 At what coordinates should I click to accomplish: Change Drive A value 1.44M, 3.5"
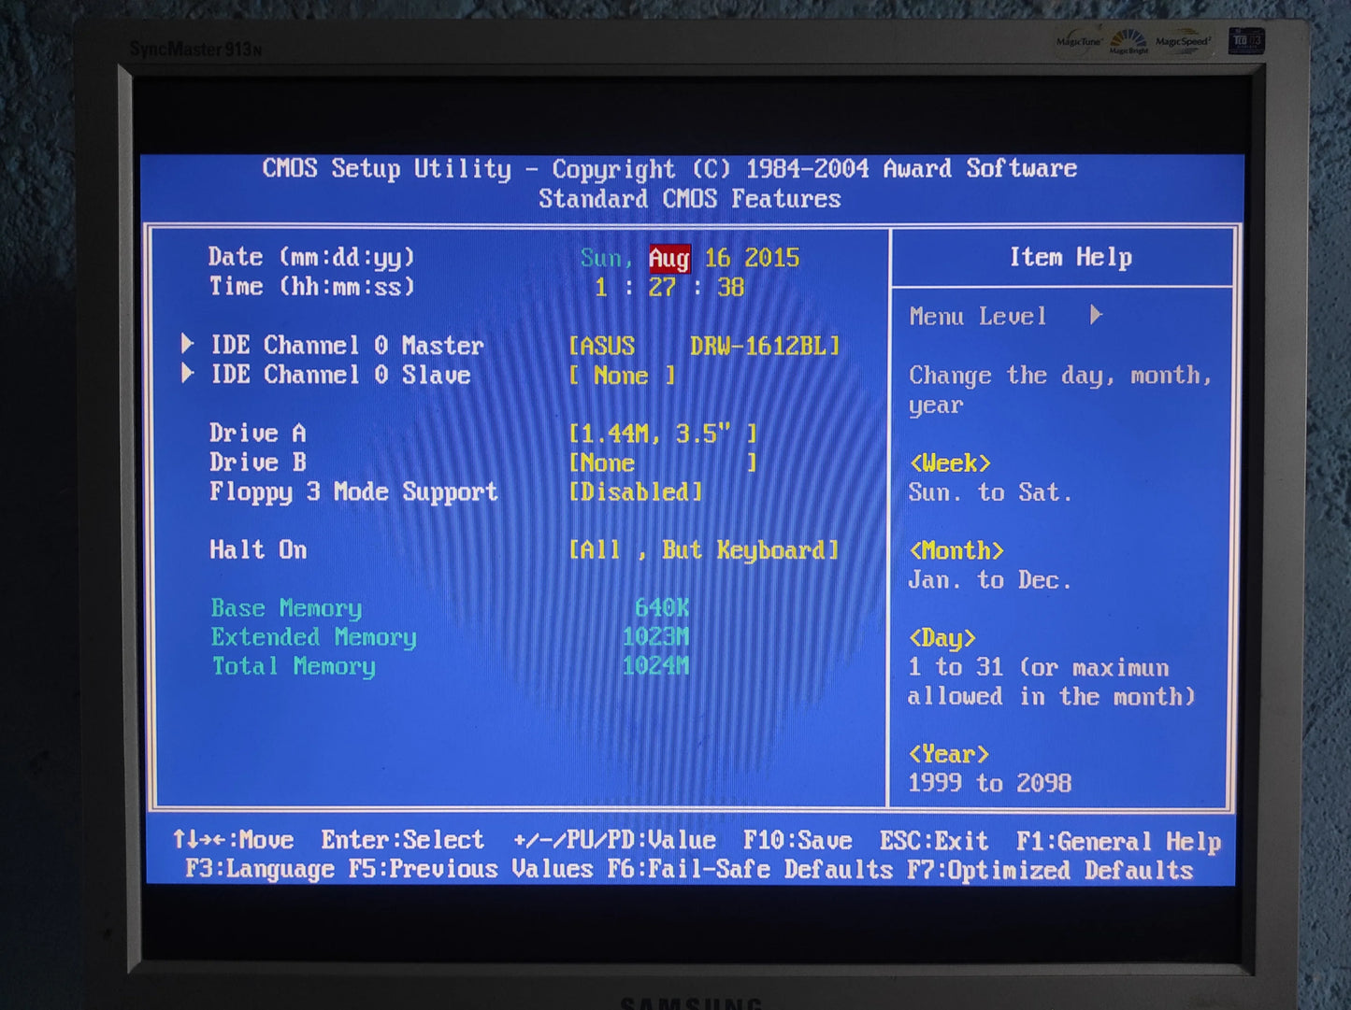pyautogui.click(x=663, y=434)
